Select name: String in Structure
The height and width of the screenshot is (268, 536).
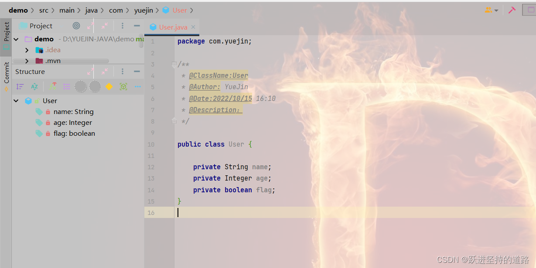pyautogui.click(x=73, y=112)
